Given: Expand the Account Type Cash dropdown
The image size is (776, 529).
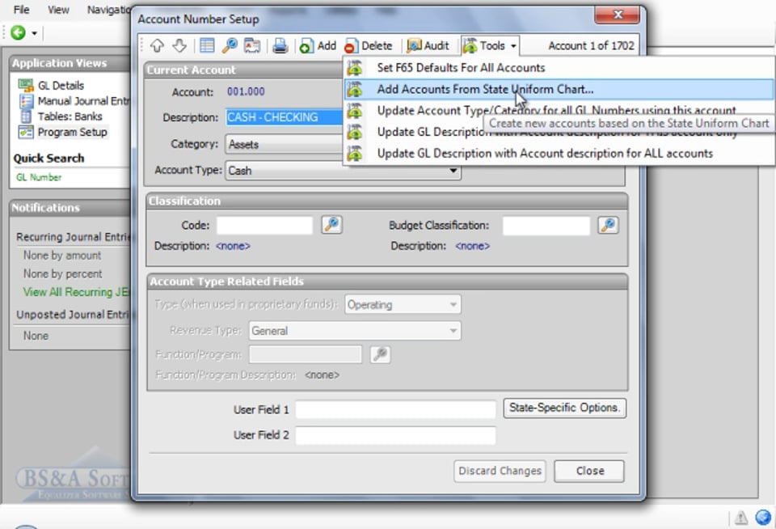Looking at the screenshot, I should pyautogui.click(x=343, y=171).
